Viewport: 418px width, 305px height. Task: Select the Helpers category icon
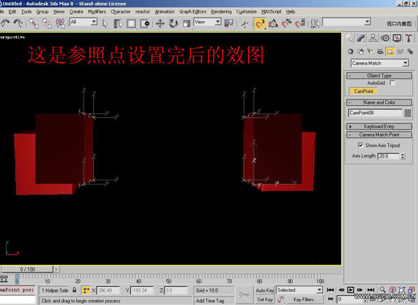[x=390, y=52]
